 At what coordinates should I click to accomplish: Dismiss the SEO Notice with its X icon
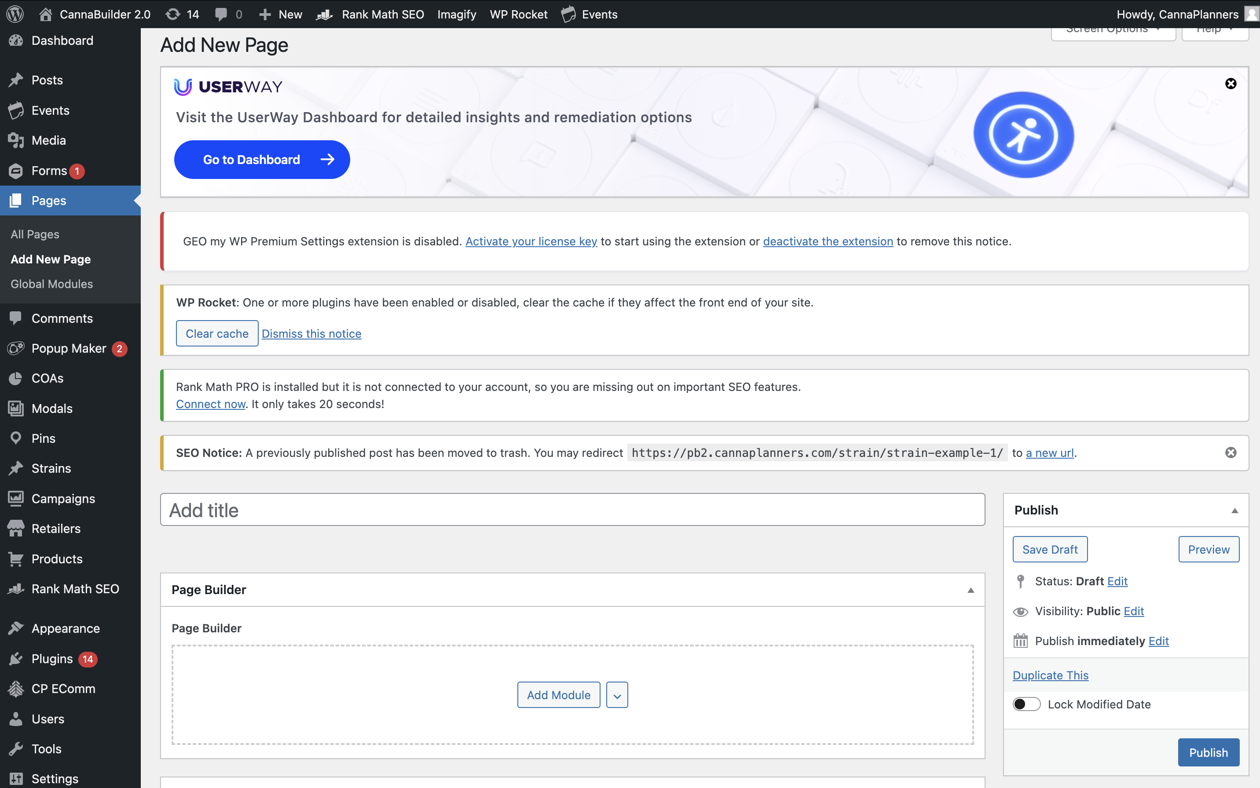coord(1230,452)
